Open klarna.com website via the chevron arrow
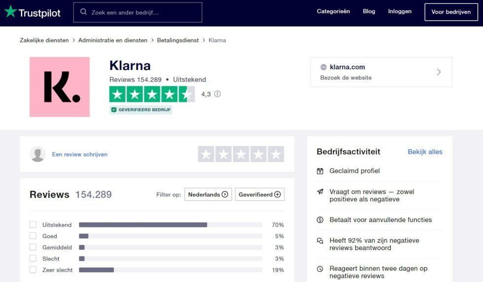 coord(439,72)
